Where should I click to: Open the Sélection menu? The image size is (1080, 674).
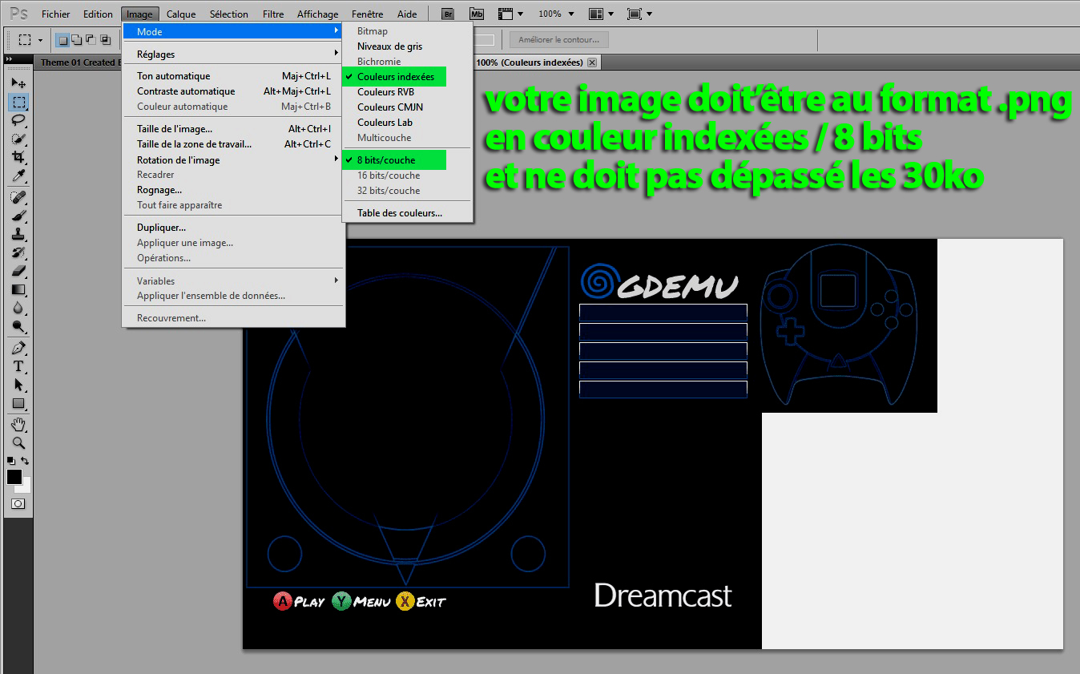pyautogui.click(x=229, y=14)
